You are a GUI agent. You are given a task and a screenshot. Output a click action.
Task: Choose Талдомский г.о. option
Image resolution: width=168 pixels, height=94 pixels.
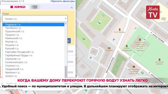[x=33, y=69]
